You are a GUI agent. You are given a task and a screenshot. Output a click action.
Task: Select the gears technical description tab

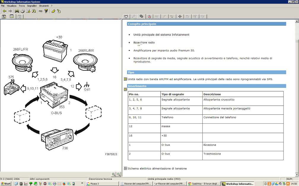click(x=141, y=16)
